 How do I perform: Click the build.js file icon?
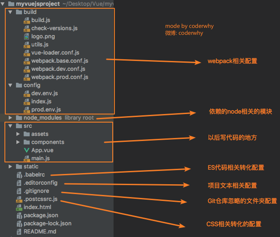pos(27,20)
